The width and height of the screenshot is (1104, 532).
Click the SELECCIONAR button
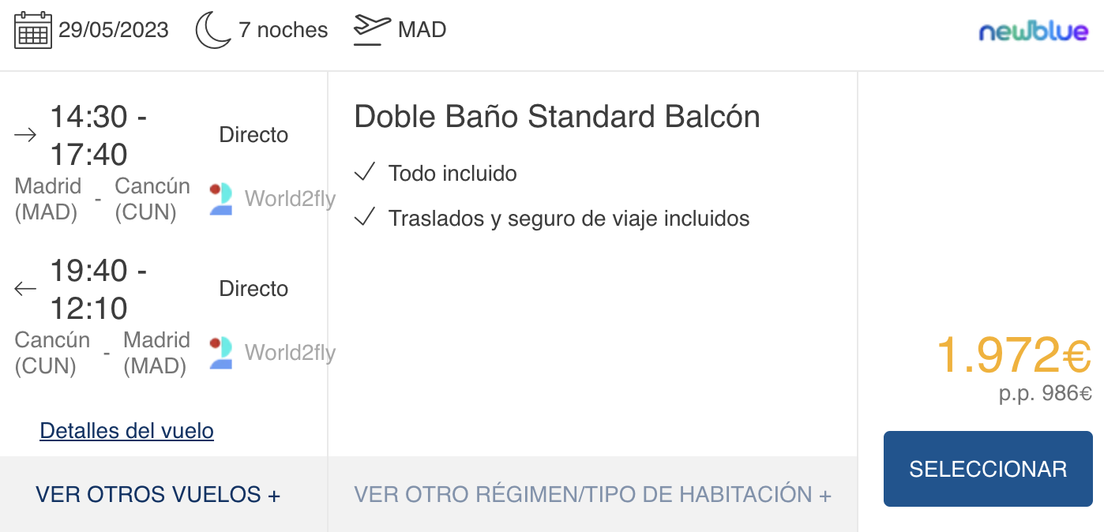click(988, 469)
